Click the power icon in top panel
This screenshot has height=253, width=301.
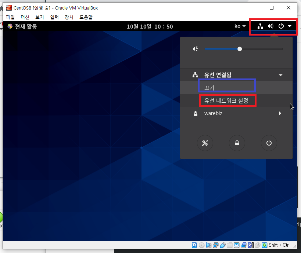281,26
